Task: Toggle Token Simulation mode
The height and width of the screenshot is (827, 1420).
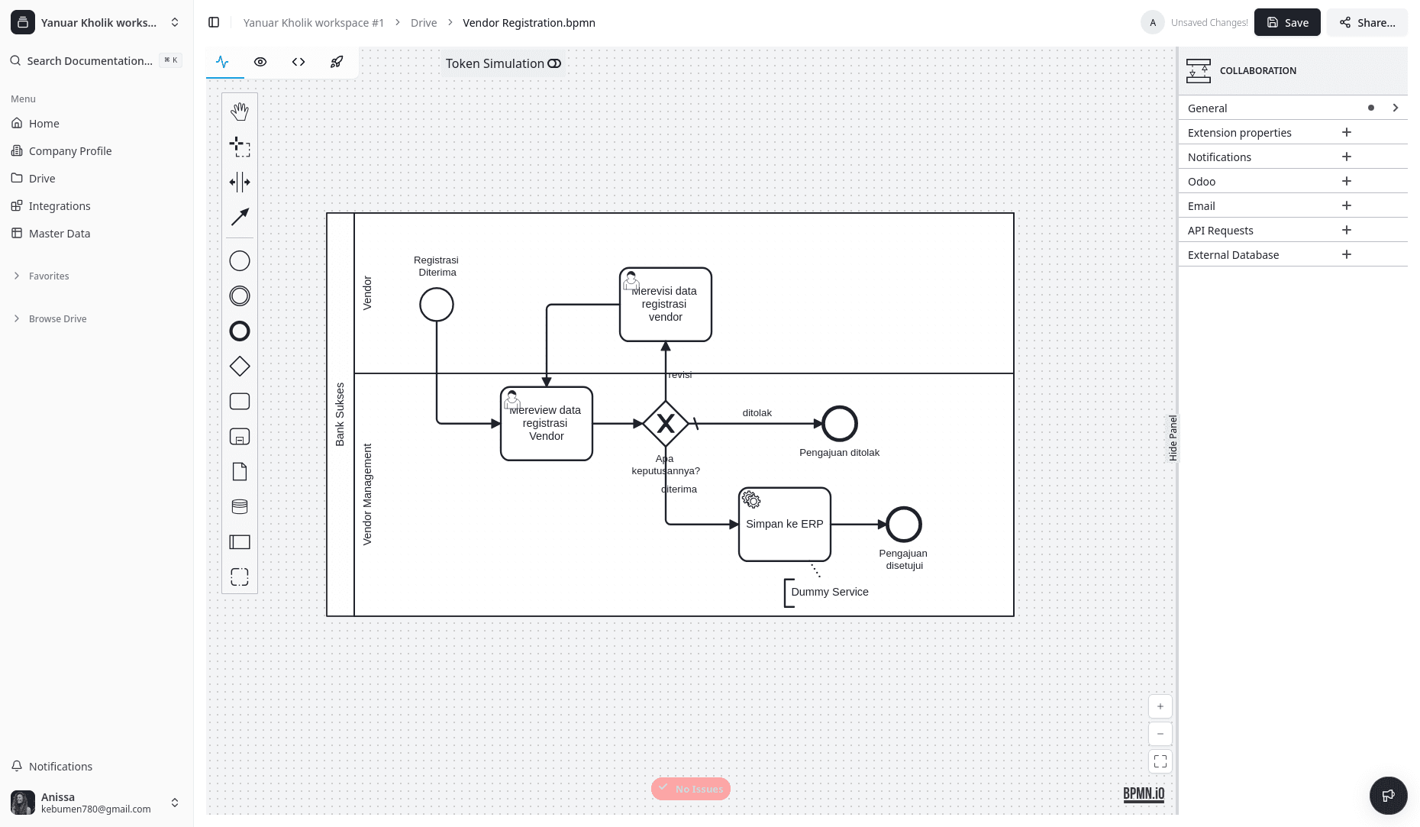Action: (x=554, y=63)
